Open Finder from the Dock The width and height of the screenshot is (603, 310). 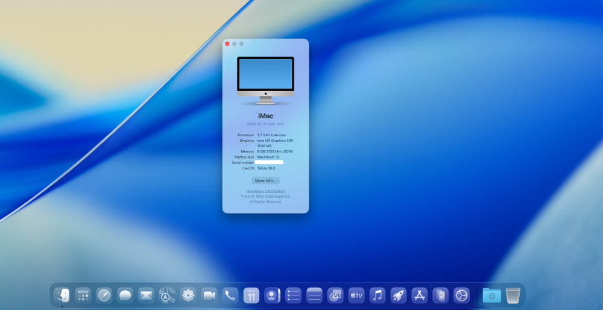62,296
